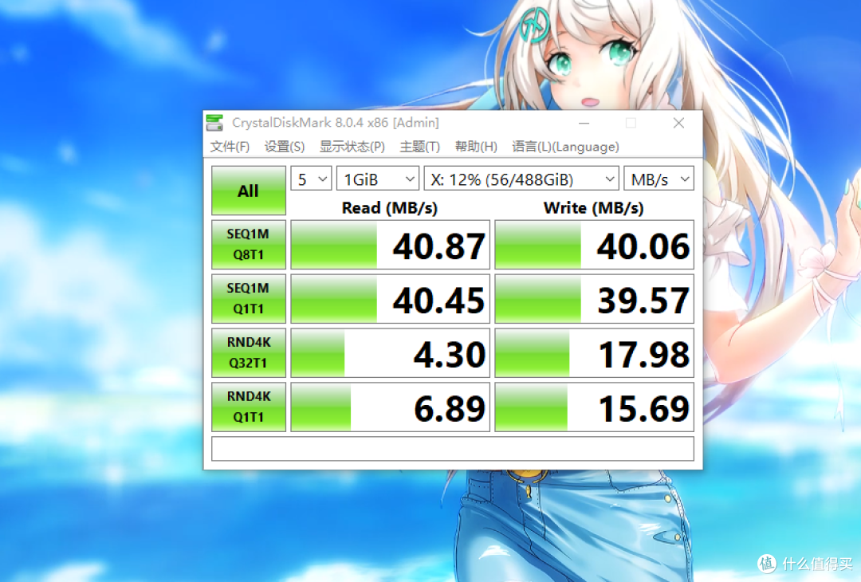Open the 语言(L)(Language) menu

coord(565,147)
